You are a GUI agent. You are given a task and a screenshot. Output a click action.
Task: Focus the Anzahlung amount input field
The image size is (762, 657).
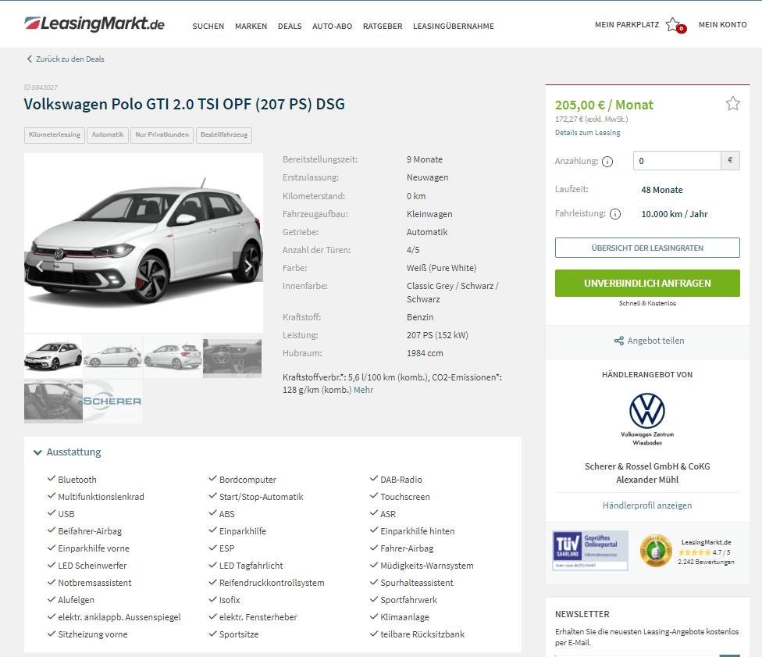click(x=676, y=161)
